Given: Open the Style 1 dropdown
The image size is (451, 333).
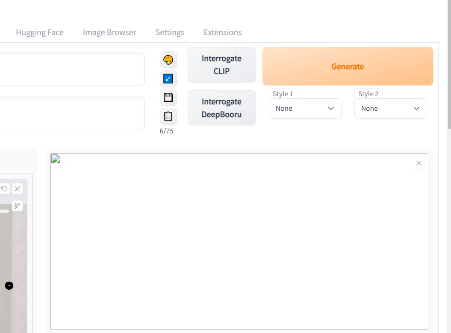Looking at the screenshot, I should tap(305, 109).
